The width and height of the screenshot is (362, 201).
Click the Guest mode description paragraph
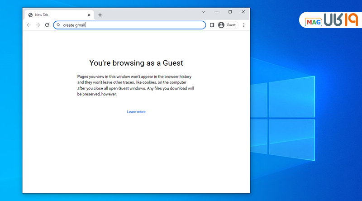point(136,86)
